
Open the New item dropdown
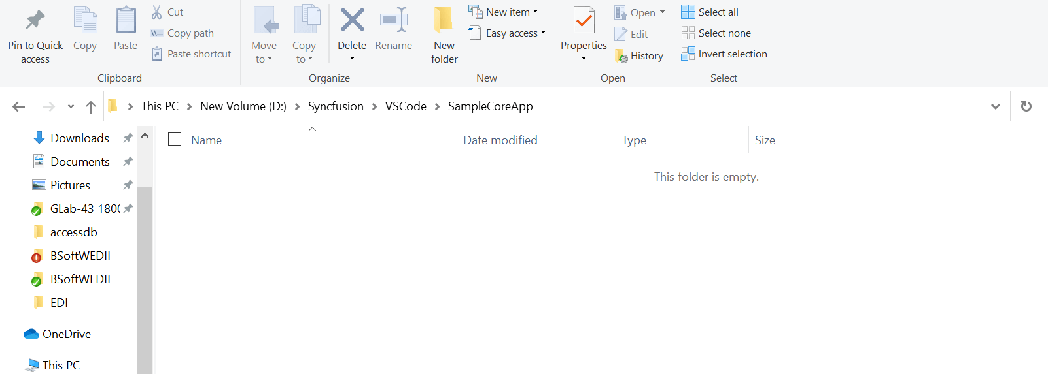[x=504, y=12]
